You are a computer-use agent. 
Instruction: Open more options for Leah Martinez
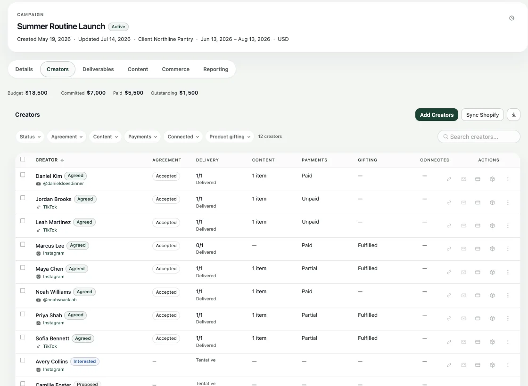point(508,225)
